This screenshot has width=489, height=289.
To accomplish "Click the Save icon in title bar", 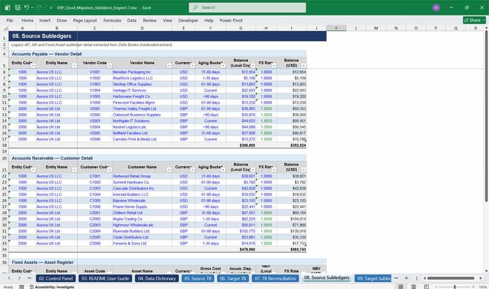I will [18, 7].
